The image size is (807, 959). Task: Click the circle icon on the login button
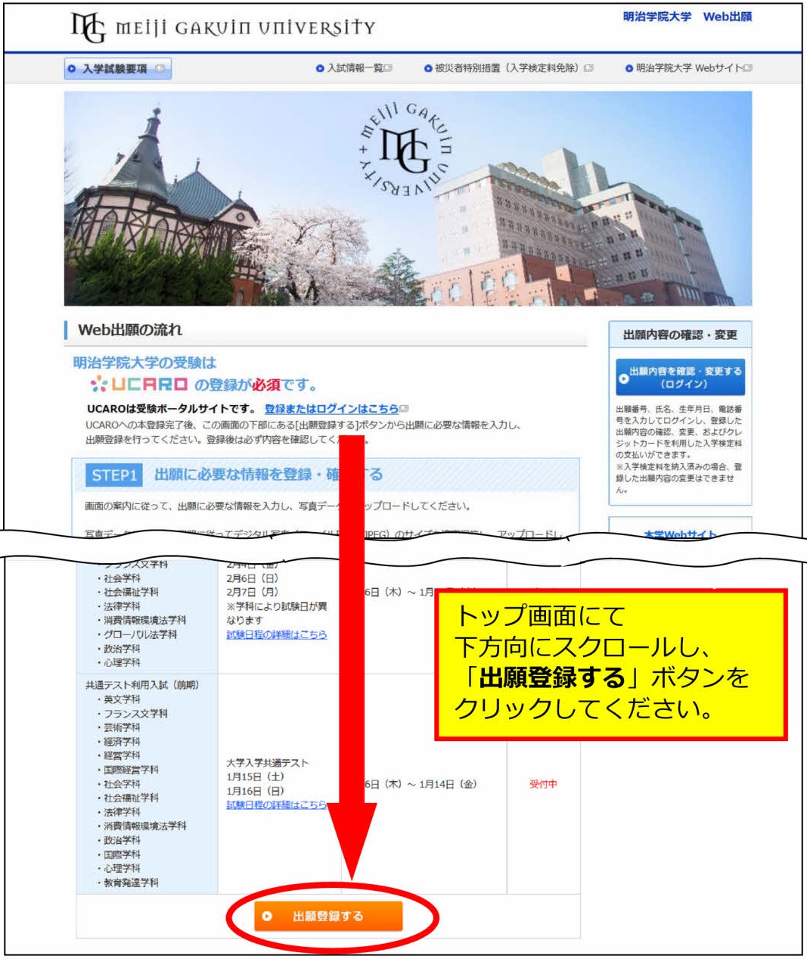623,378
